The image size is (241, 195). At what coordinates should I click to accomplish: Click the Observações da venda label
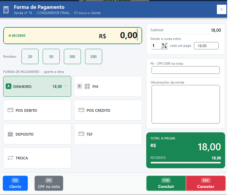point(167,82)
